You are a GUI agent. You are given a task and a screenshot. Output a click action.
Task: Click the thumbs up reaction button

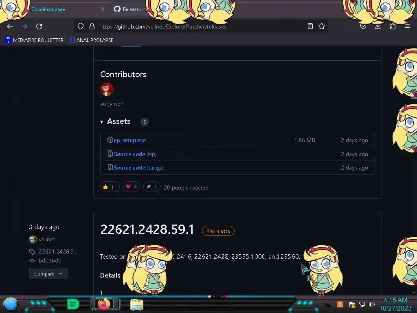110,187
